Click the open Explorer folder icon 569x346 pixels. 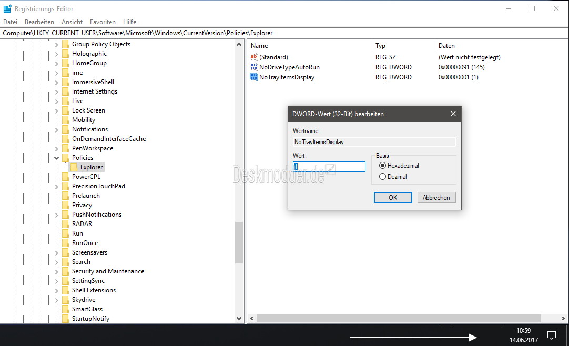[74, 167]
